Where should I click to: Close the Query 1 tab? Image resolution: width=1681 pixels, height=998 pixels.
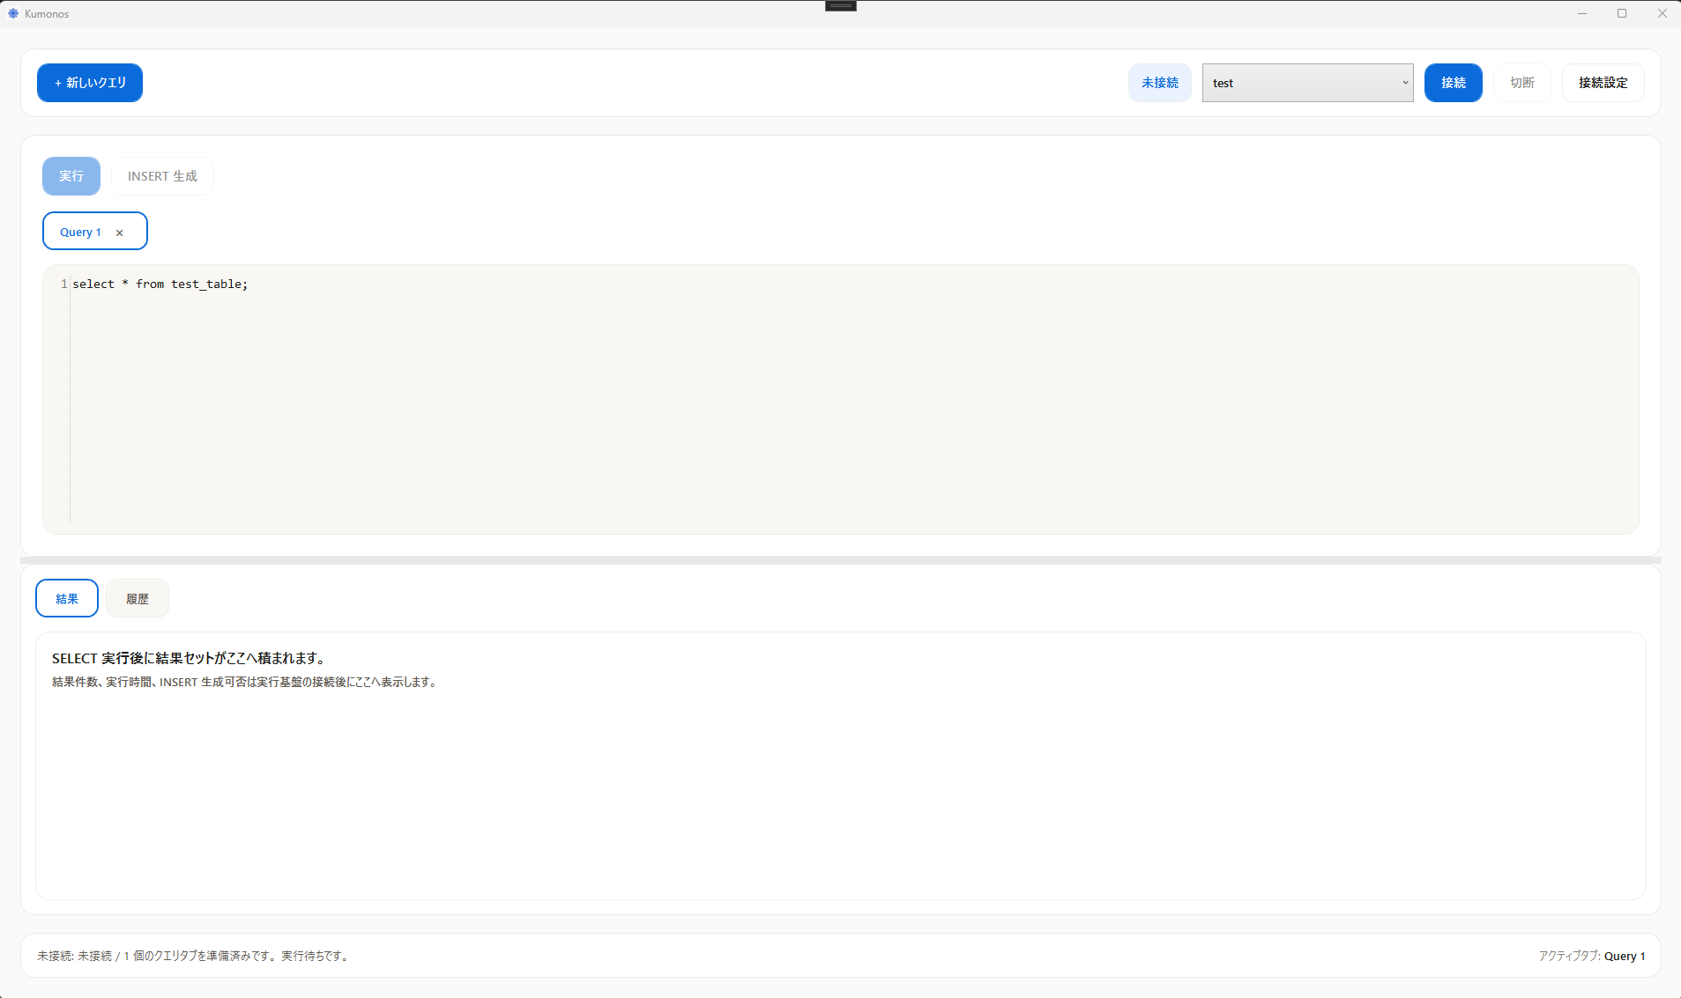pyautogui.click(x=120, y=233)
